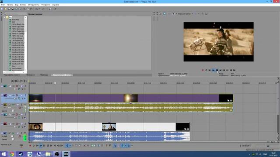The image size is (280, 157).
Task: Click the 00:00:24:11 timecode display
Action: [19, 81]
